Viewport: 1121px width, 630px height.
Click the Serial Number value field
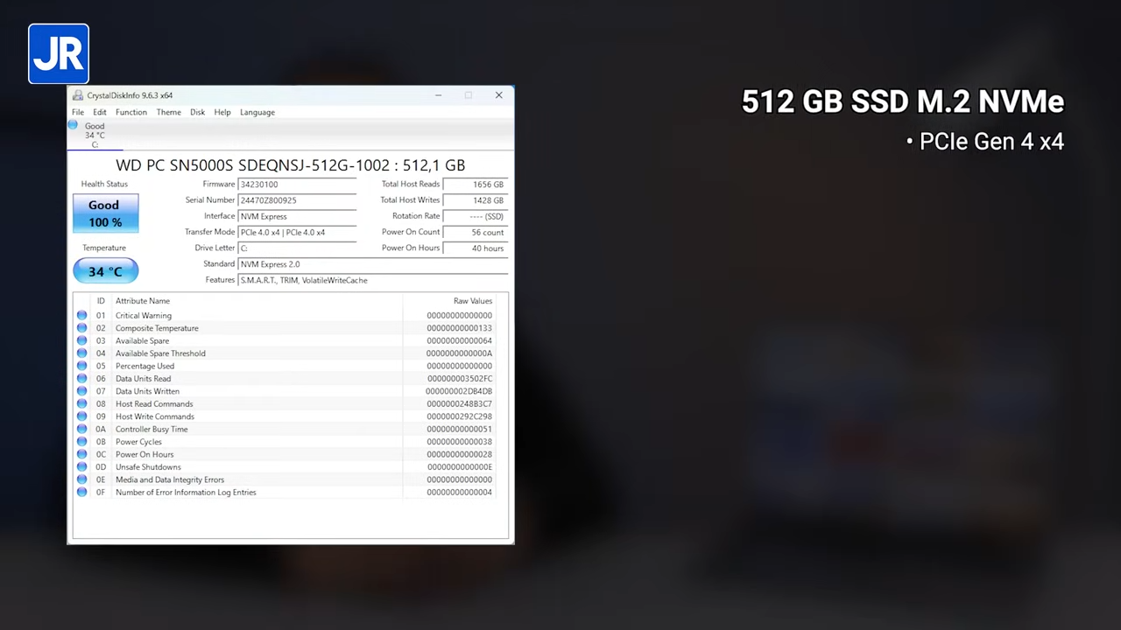(298, 199)
